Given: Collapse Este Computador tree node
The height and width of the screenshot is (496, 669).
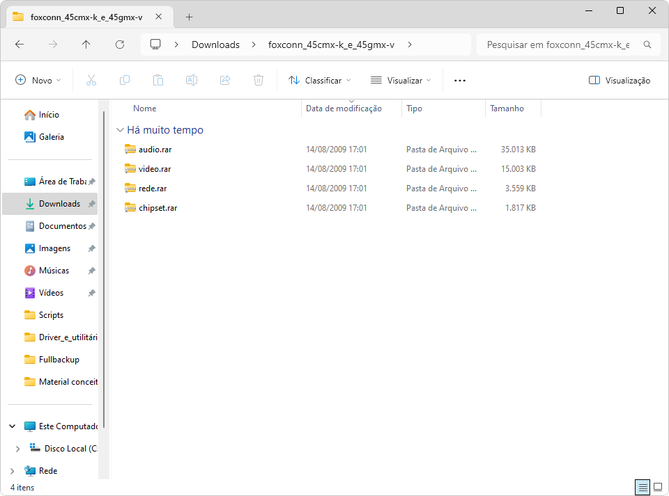Looking at the screenshot, I should (13, 426).
